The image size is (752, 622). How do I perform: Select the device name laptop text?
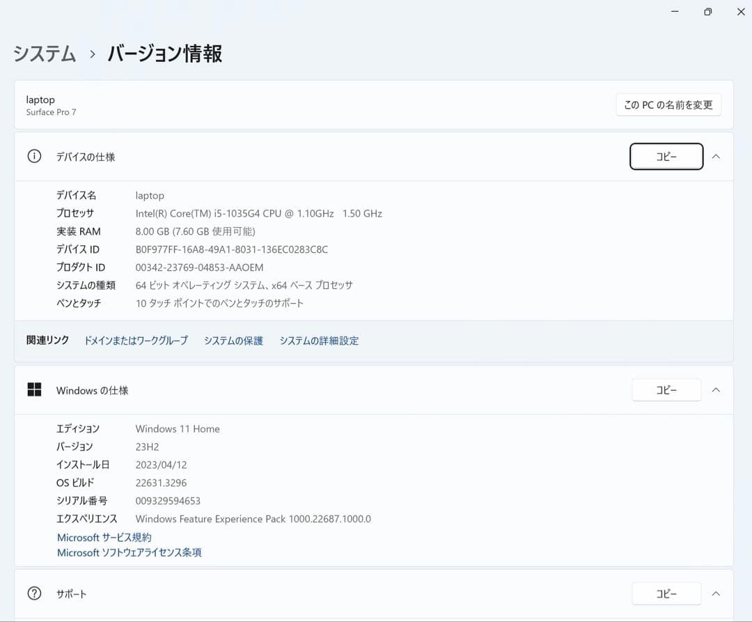point(150,195)
